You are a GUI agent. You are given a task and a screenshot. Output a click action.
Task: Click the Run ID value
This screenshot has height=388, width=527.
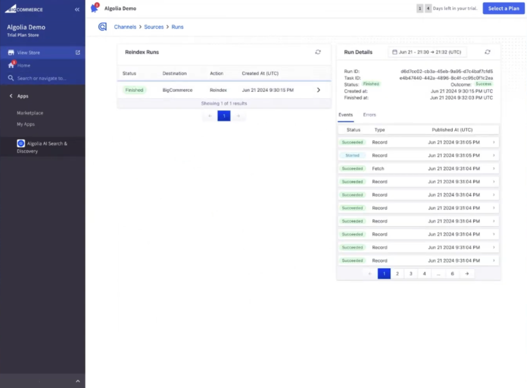(447, 71)
